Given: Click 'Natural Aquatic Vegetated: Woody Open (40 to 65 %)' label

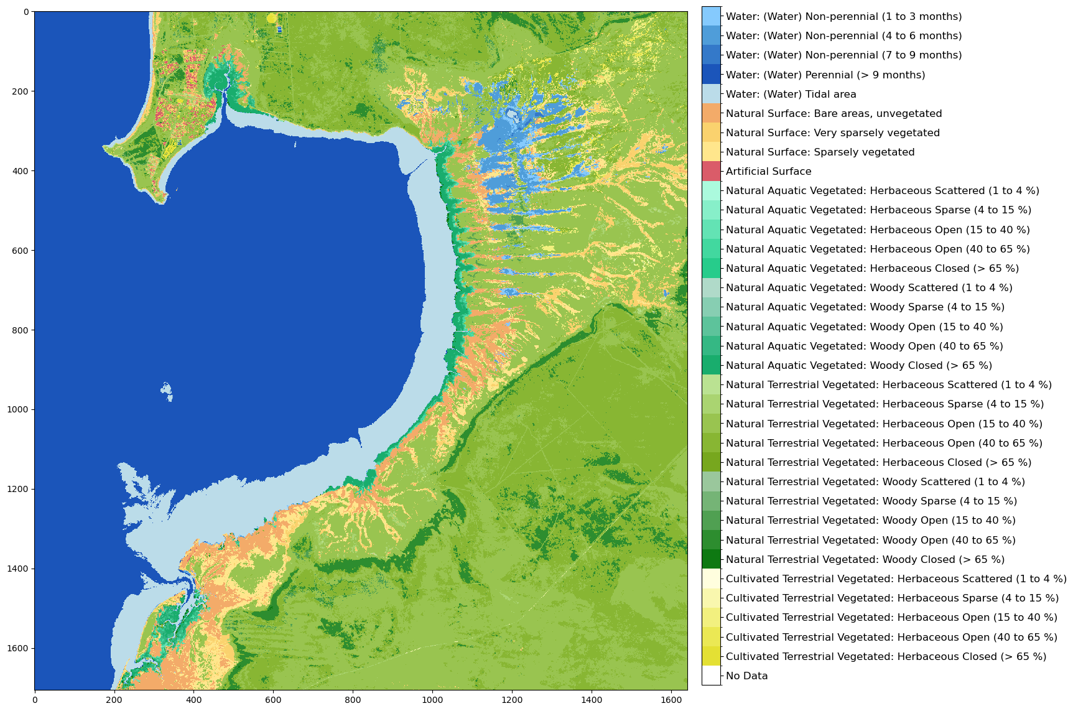Looking at the screenshot, I should click(865, 346).
